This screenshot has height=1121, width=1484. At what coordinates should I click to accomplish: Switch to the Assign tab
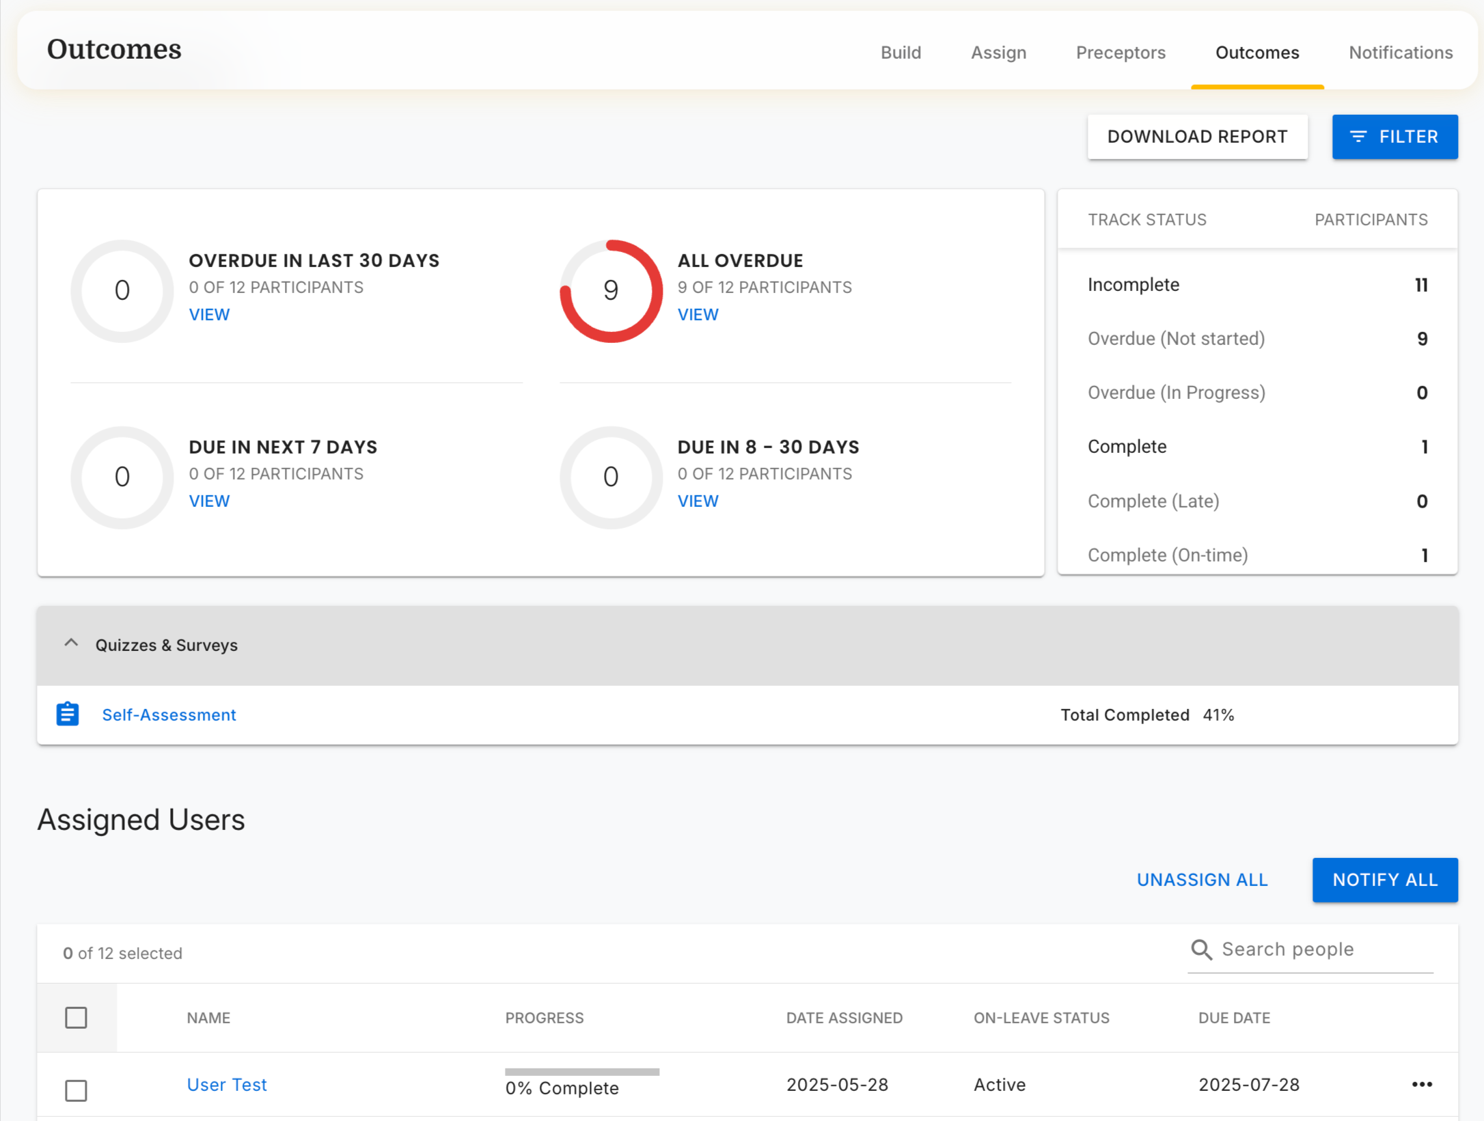[x=998, y=53]
